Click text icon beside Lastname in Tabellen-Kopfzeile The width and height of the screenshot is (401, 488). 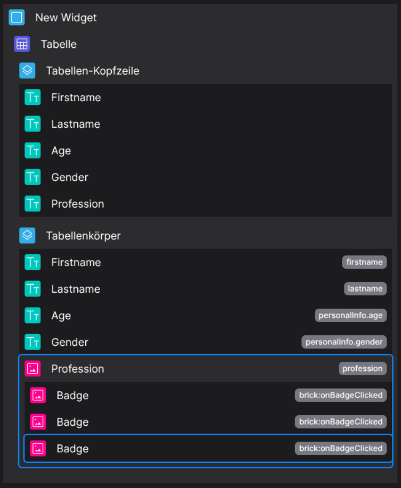[32, 124]
